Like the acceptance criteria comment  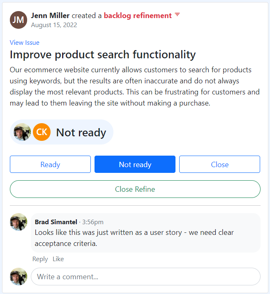click(x=58, y=259)
